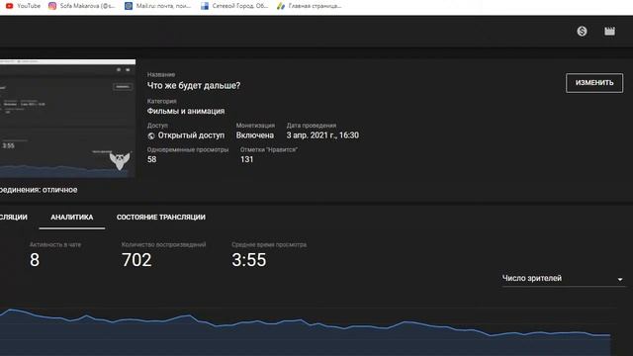Switch to the АНАЛИТИКА tab
633x356 pixels.
point(72,218)
